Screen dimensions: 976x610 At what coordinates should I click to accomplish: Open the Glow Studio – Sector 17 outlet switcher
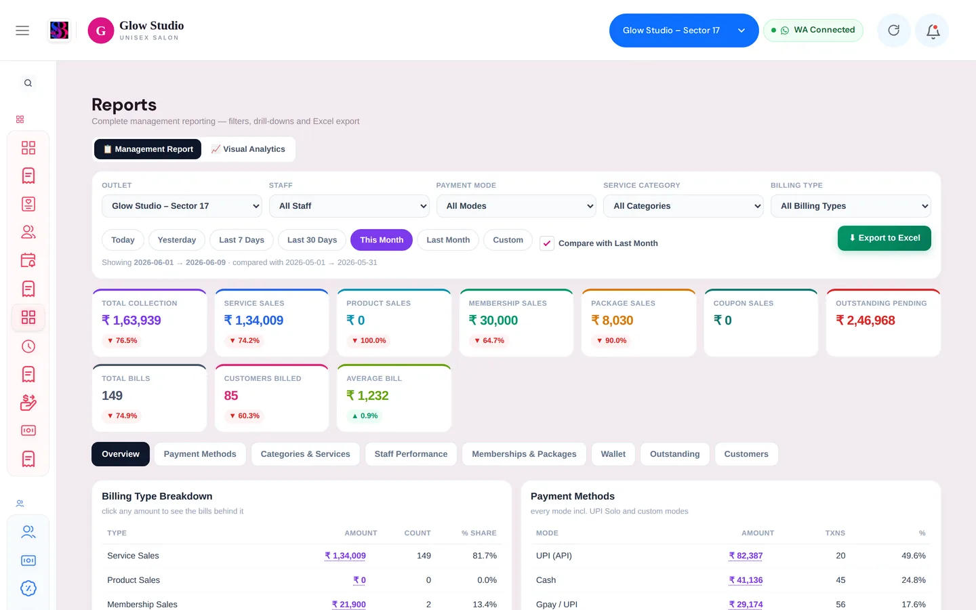pos(684,30)
